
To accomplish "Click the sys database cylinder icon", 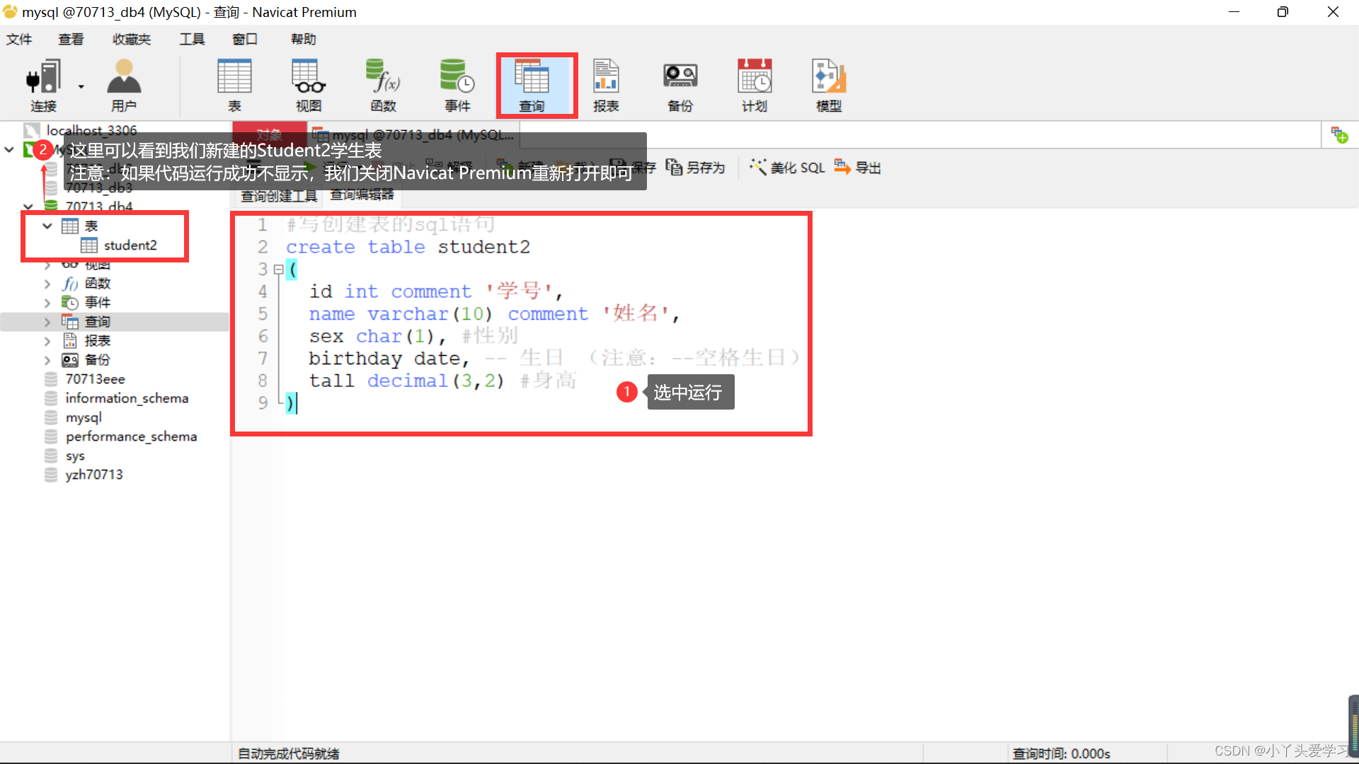I will tap(51, 456).
